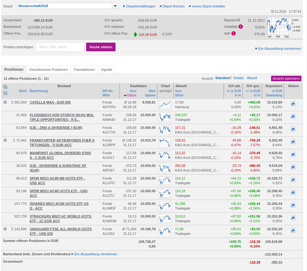Select Details view option

pyautogui.click(x=239, y=78)
